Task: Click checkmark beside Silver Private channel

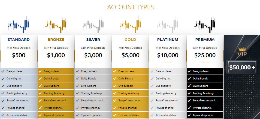Action: tap(77, 108)
